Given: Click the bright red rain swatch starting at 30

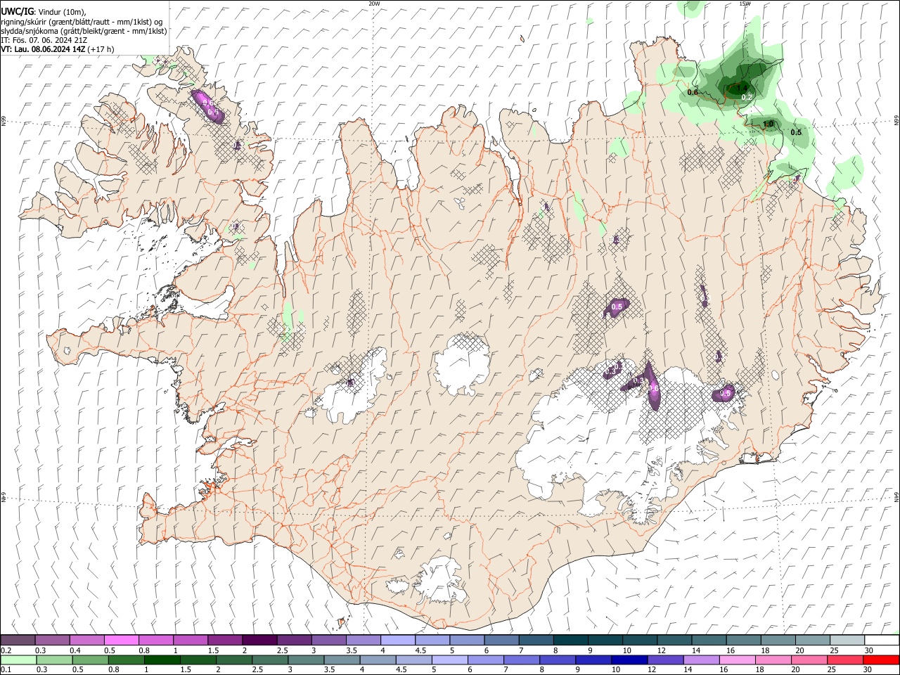Looking at the screenshot, I should coord(881,660).
